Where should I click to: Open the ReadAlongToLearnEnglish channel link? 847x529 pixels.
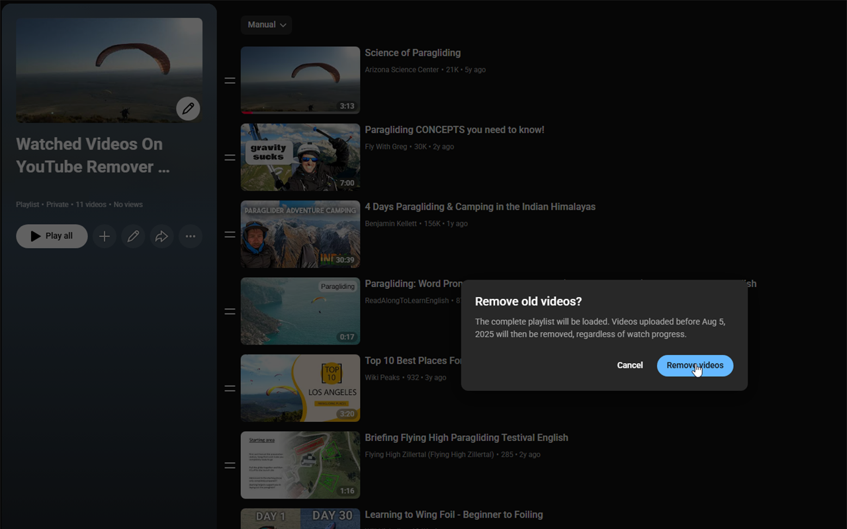406,301
